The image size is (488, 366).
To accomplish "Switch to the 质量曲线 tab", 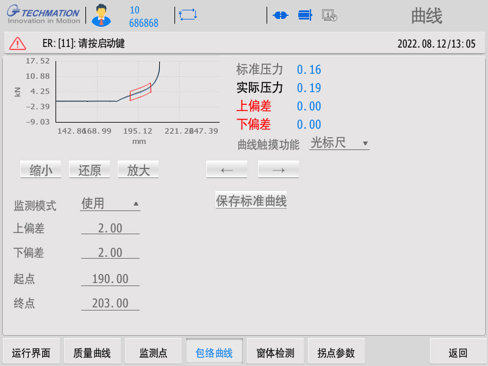I will (x=92, y=353).
